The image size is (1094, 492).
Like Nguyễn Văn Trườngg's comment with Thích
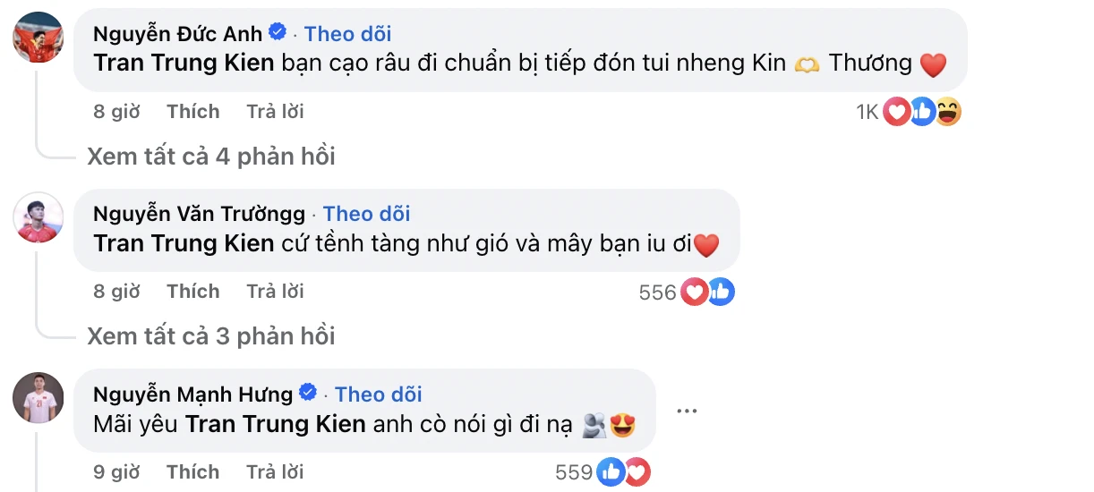coord(192,292)
